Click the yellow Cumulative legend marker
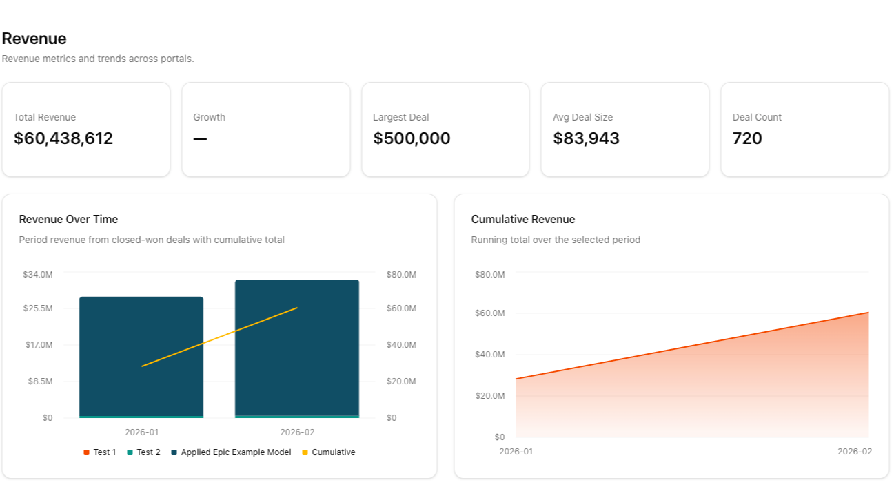 tap(303, 452)
